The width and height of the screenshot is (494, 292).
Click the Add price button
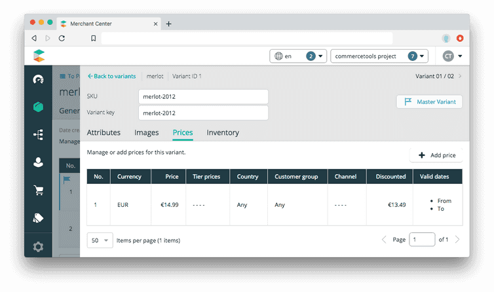click(436, 155)
